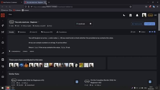Viewport: 160px width, 90px height.
Task: Open the notifications bell
Action: point(137,15)
